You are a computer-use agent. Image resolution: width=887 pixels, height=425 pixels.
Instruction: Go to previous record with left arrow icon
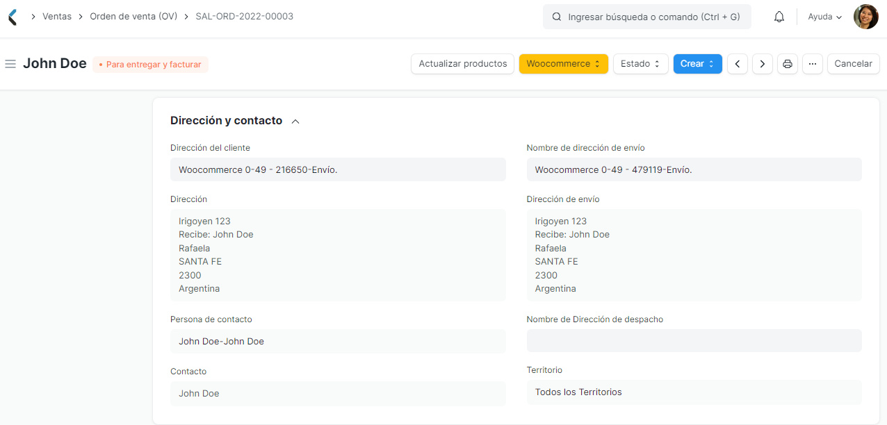coord(737,63)
